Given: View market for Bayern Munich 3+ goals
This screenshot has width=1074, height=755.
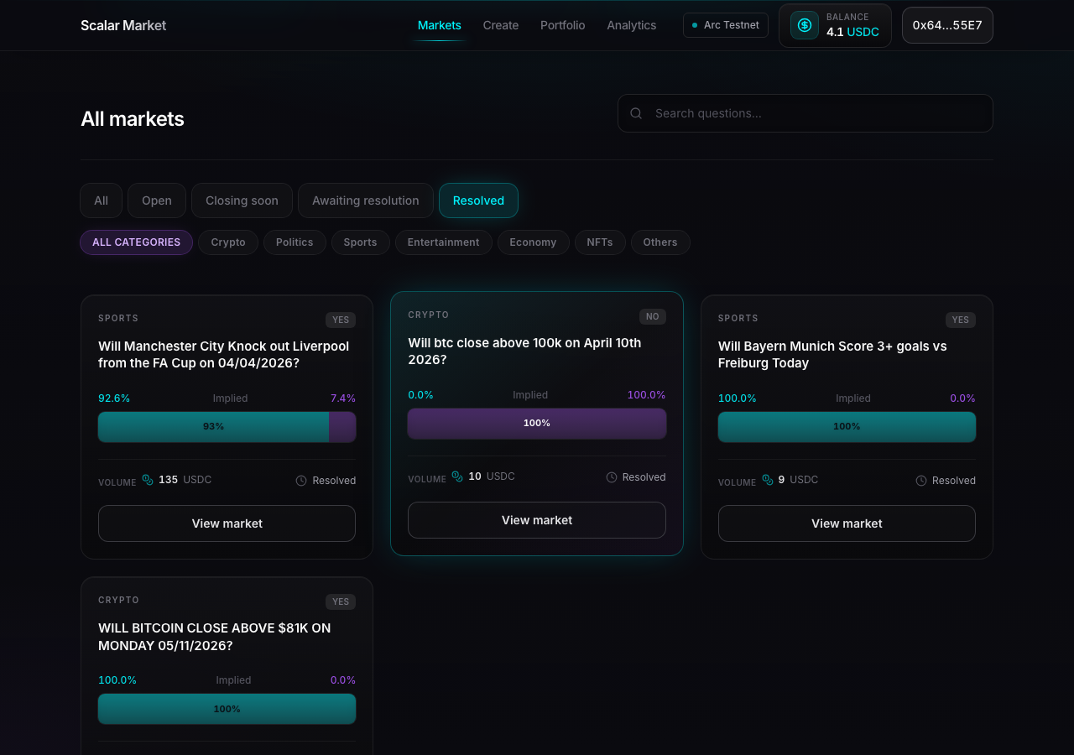Looking at the screenshot, I should (847, 523).
